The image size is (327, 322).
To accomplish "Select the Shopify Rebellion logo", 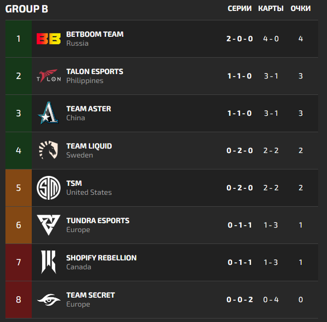I will pyautogui.click(x=49, y=262).
